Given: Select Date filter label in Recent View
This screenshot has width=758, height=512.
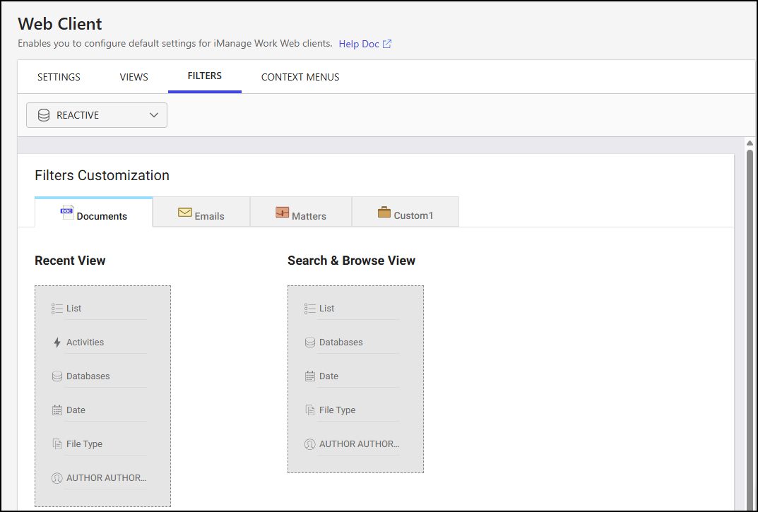Looking at the screenshot, I should pyautogui.click(x=76, y=410).
